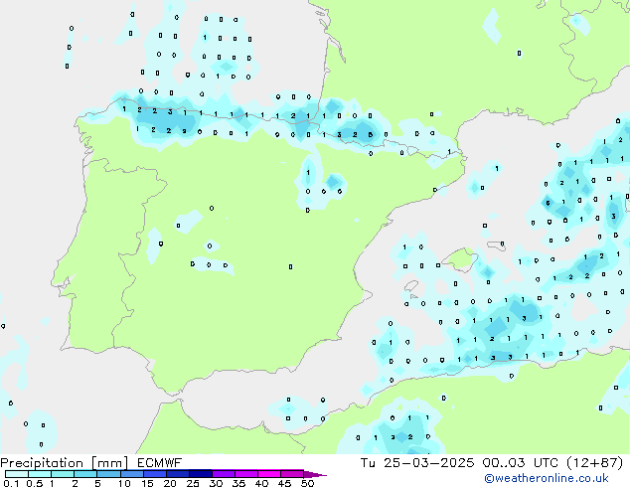Click the '35' legend scale label
The height and width of the screenshot is (487, 630).
(238, 483)
